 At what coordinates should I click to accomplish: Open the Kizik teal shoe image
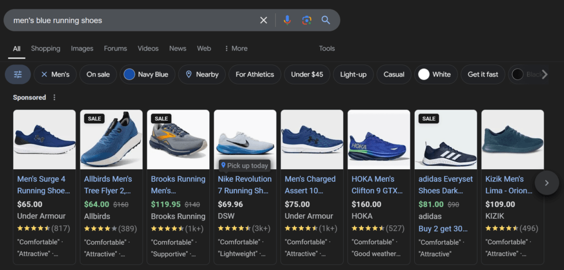pyautogui.click(x=513, y=139)
